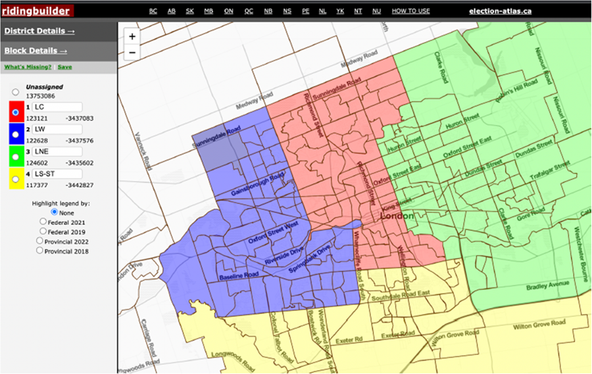
Task: Edit the LS-ST district name field
Action: point(57,174)
